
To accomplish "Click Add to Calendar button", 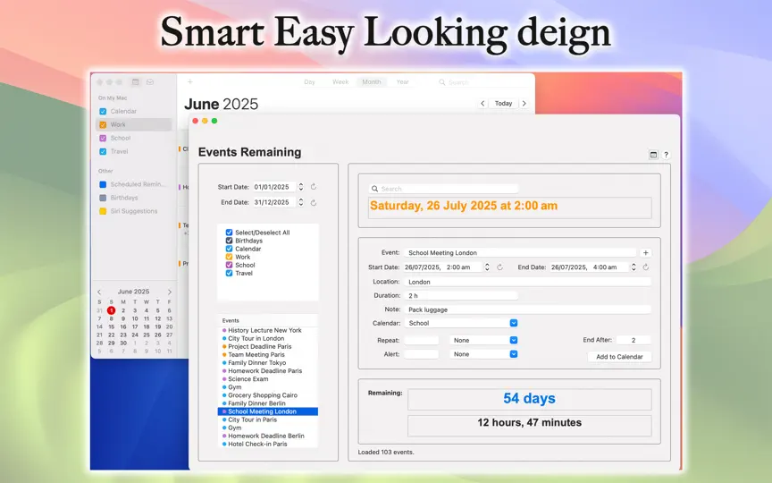I will (x=619, y=356).
